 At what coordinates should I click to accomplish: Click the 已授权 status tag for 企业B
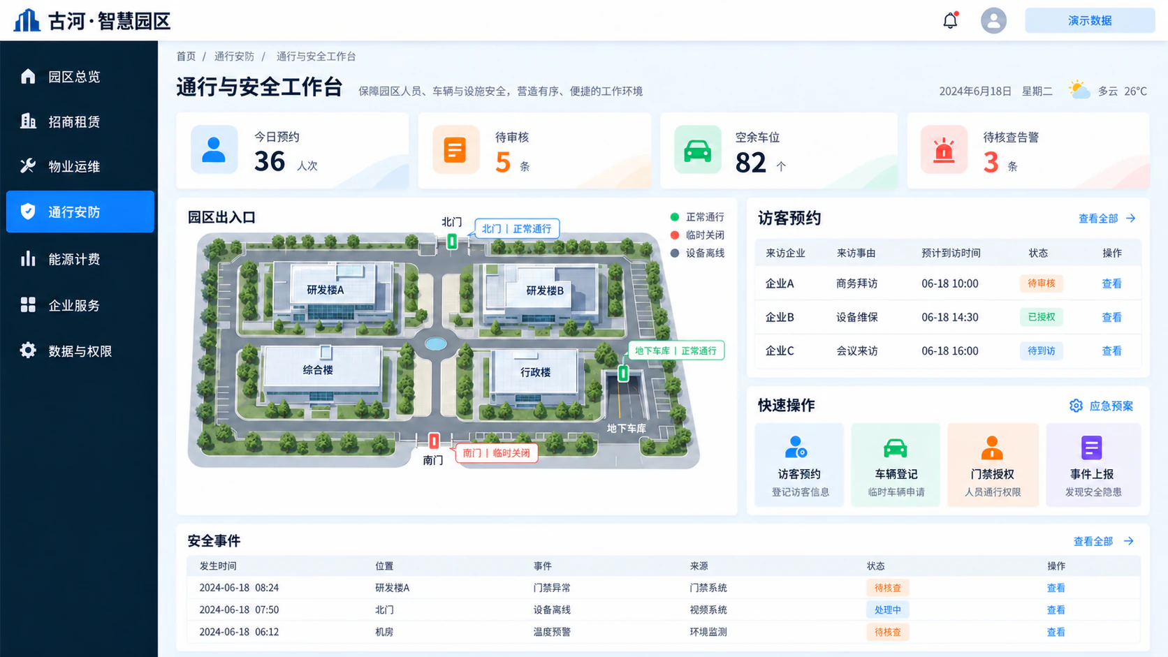(x=1041, y=316)
